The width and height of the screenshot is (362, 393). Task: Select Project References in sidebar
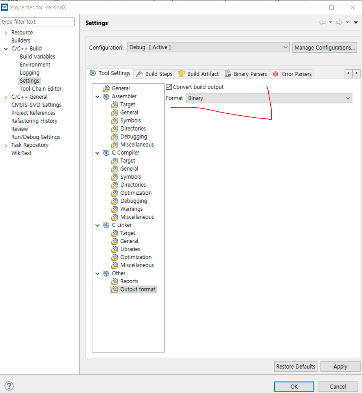coord(33,113)
